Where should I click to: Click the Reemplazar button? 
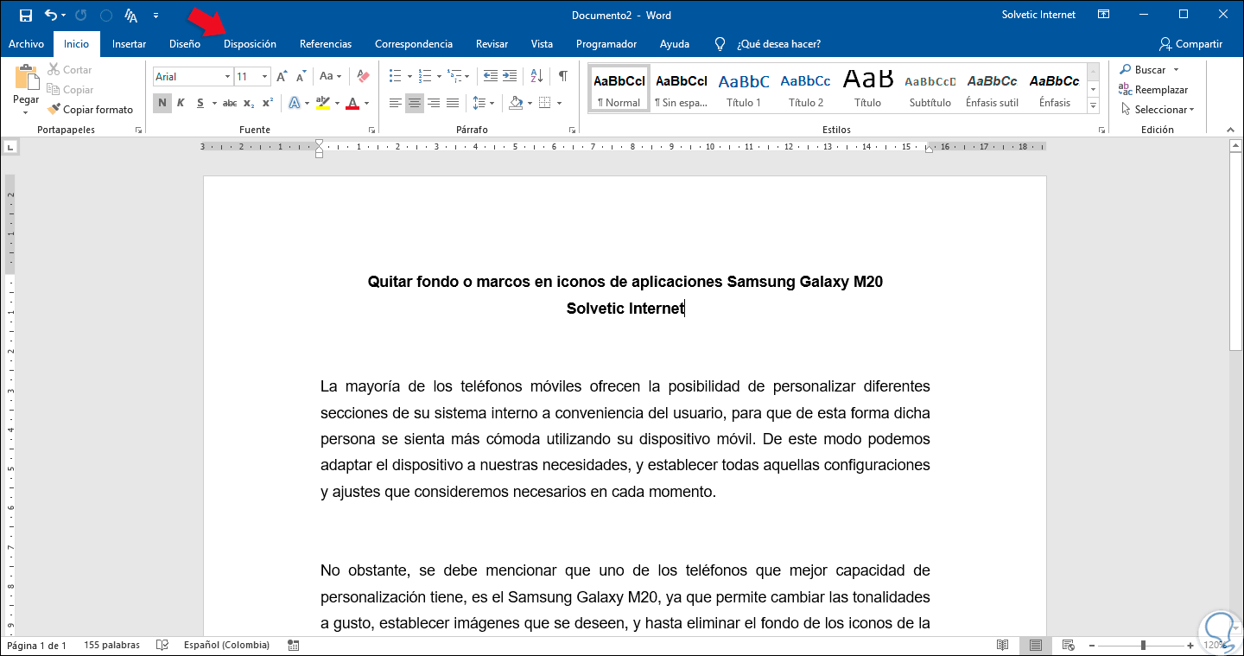pos(1153,90)
